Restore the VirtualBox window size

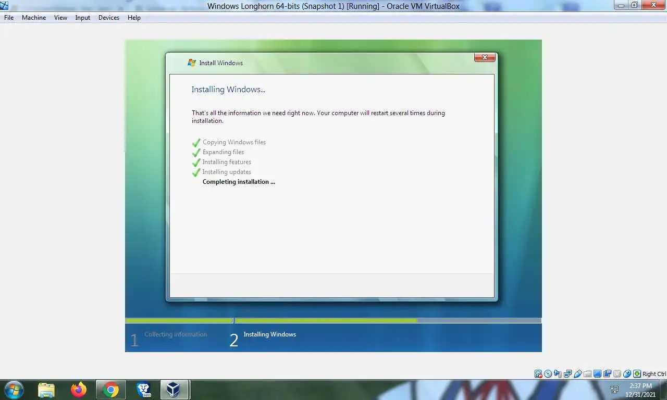click(634, 5)
